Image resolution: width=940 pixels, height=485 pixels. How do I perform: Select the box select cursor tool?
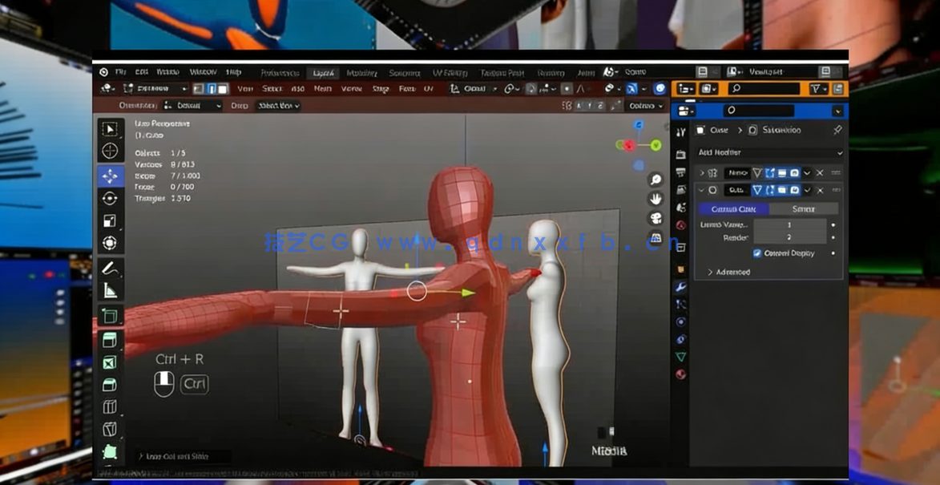pos(111,127)
